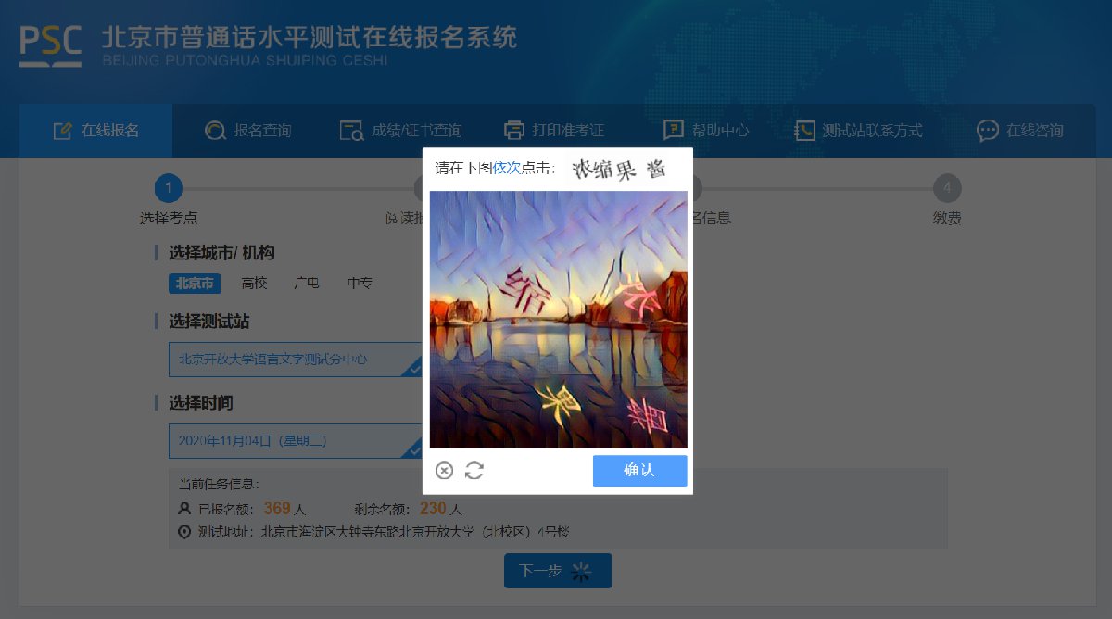Confirm captcha with 确认 button
Screen dimensions: 1112x619
(640, 471)
